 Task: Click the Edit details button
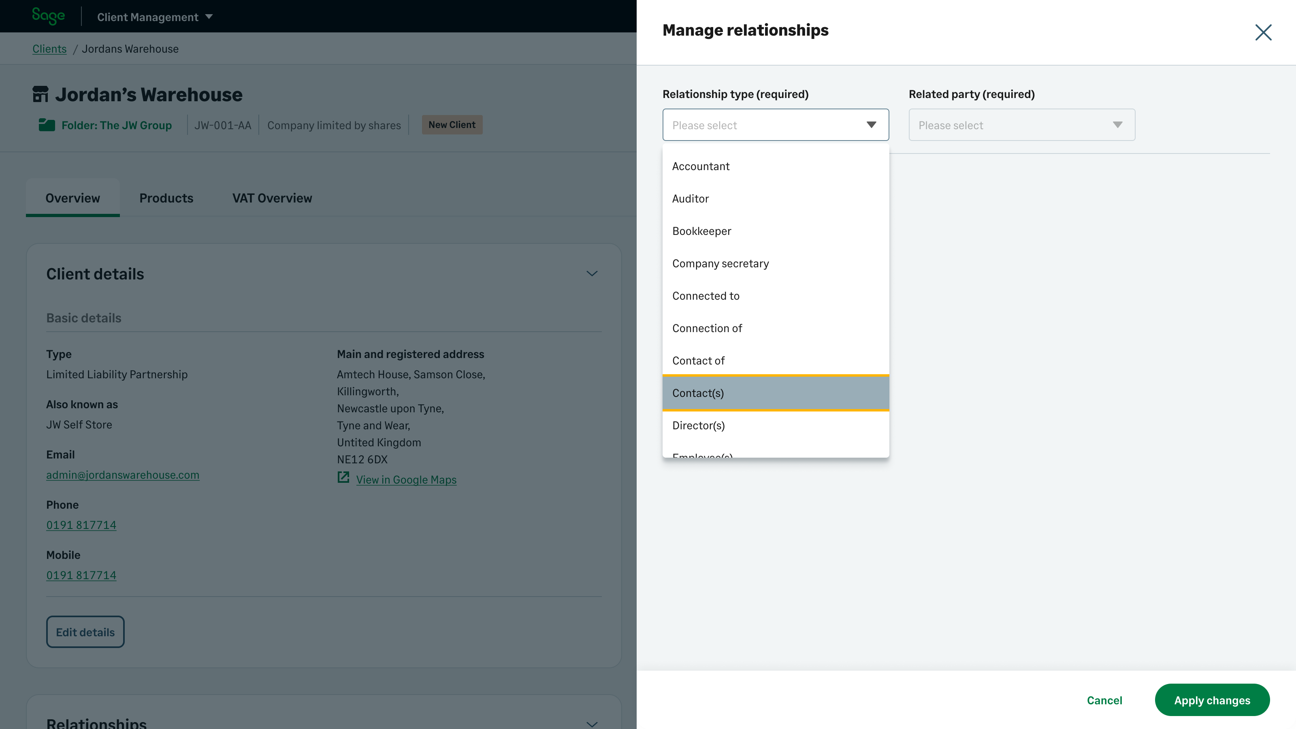click(85, 632)
